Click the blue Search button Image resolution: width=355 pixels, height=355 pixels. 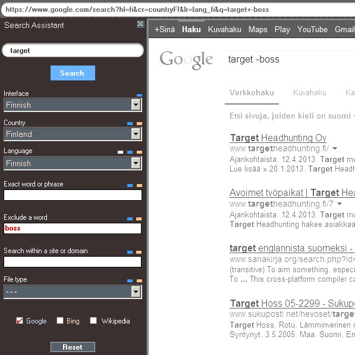click(x=73, y=73)
